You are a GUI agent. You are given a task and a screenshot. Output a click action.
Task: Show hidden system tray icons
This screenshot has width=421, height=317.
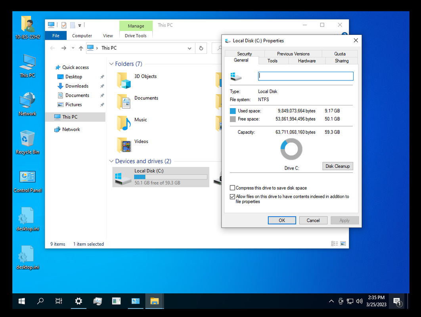coord(331,301)
